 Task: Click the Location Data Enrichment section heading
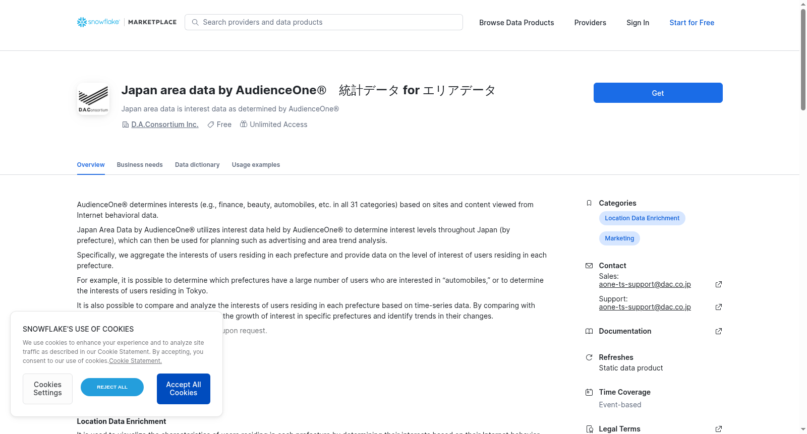pyautogui.click(x=121, y=421)
